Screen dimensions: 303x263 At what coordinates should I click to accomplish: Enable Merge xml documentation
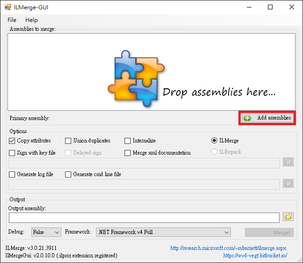127,153
